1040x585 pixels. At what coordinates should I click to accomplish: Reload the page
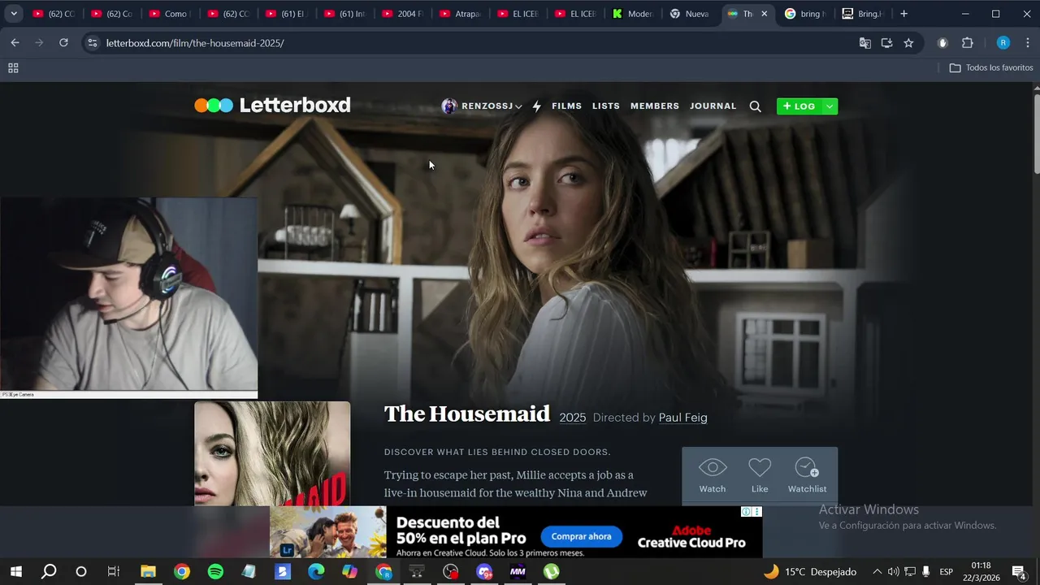63,43
